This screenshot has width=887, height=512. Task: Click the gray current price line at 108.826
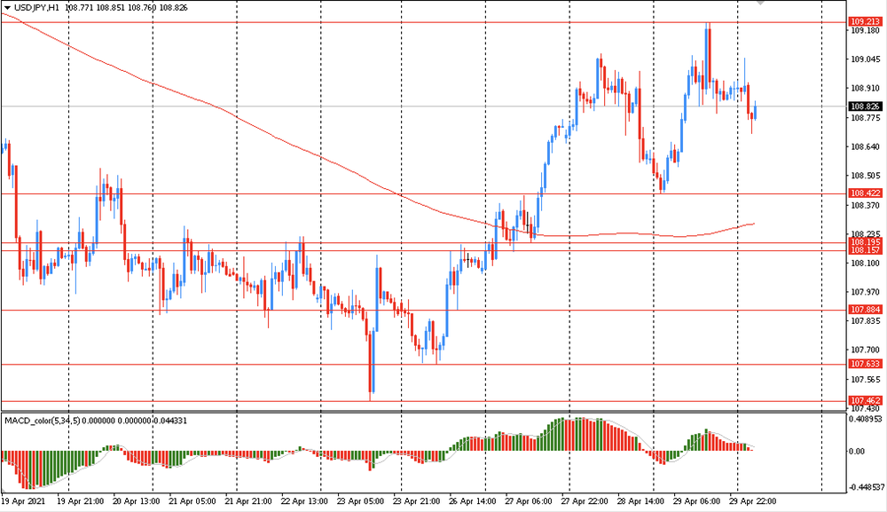point(423,106)
